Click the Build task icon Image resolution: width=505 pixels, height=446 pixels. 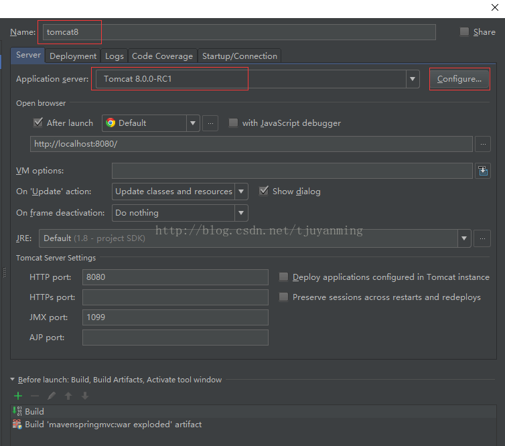point(17,411)
